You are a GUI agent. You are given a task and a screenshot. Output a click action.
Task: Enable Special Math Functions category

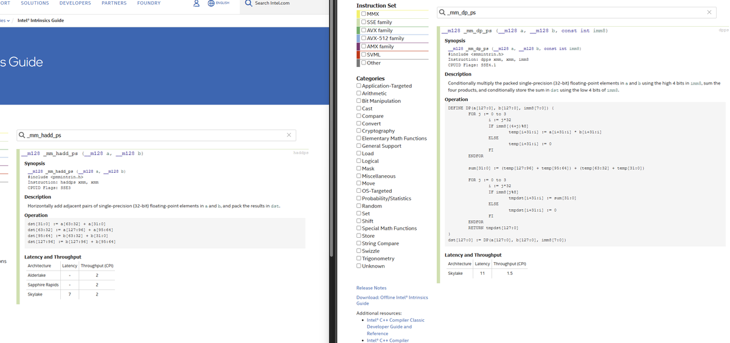pyautogui.click(x=359, y=229)
